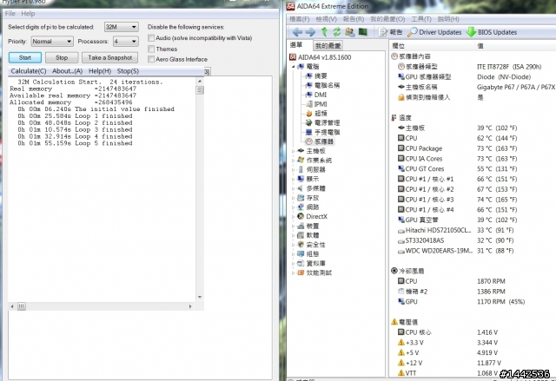This screenshot has height=381, width=556.
Task: Select the CPU Package temperature row
Action: point(473,148)
